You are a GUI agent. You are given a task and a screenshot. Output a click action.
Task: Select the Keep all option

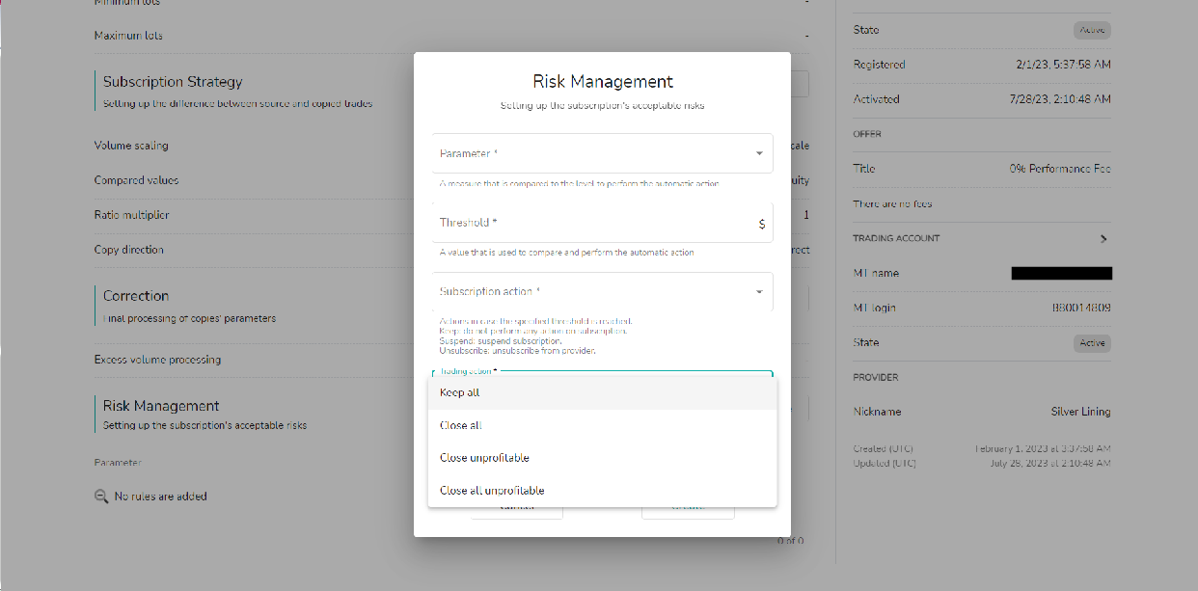pyautogui.click(x=602, y=392)
